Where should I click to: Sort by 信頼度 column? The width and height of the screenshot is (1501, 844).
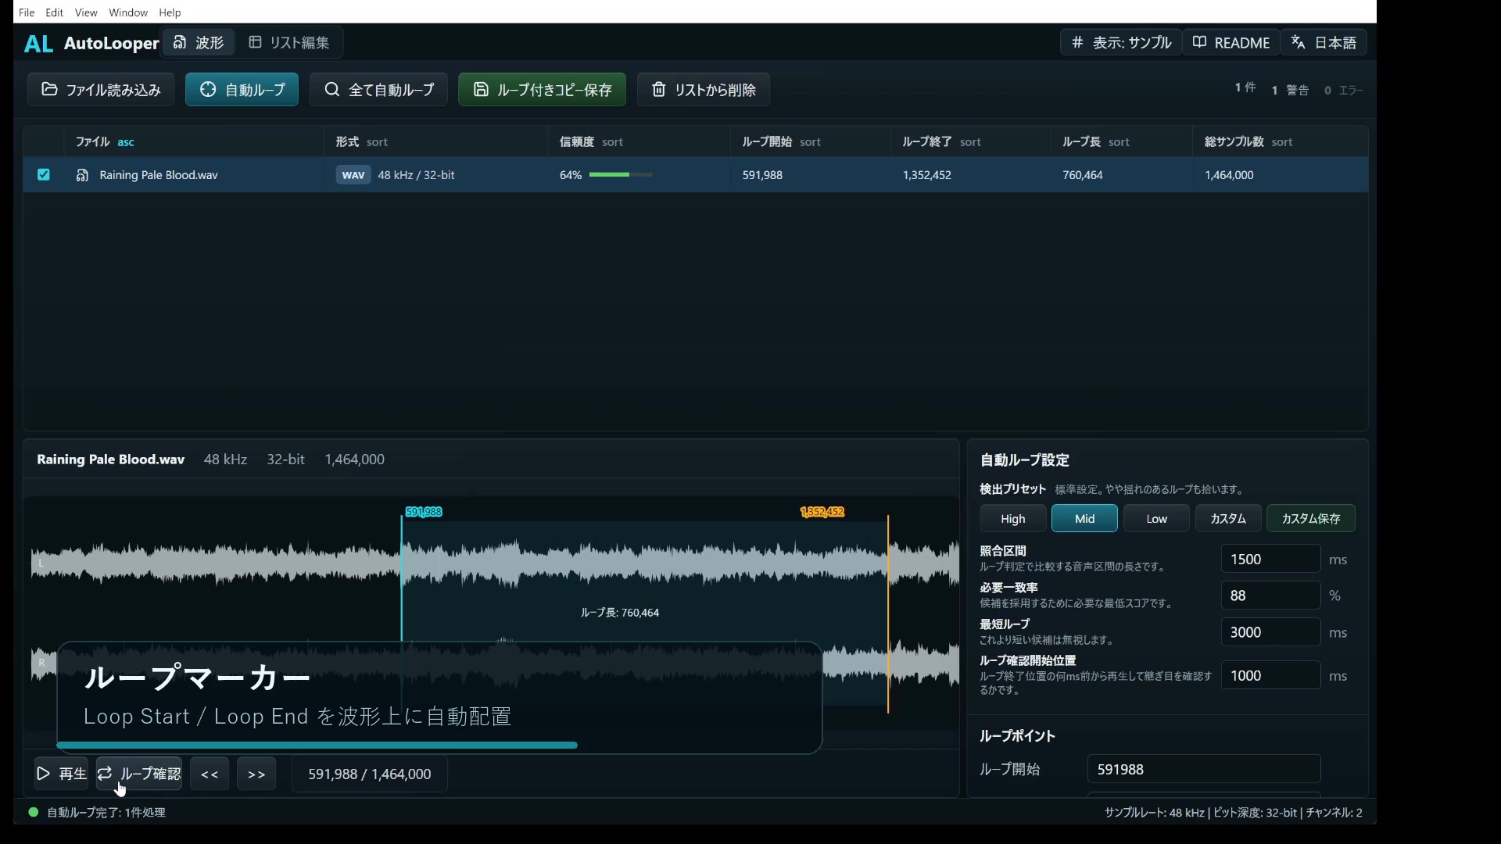(x=591, y=141)
